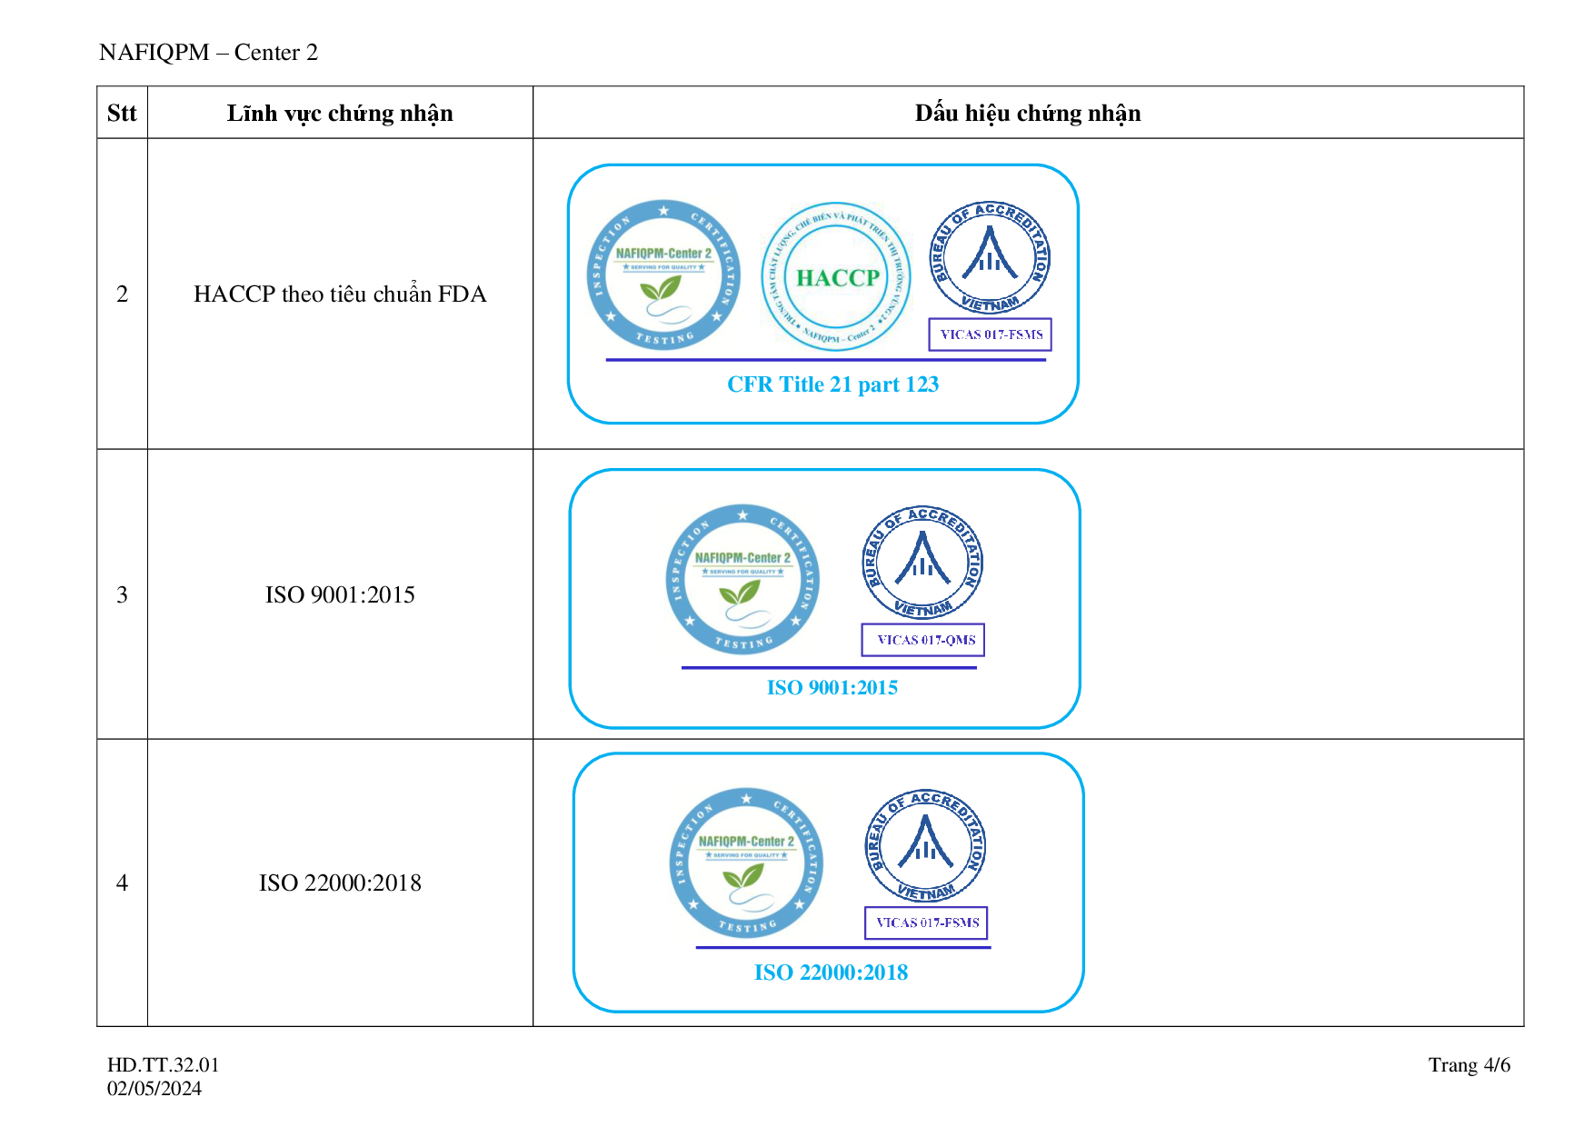This screenshot has width=1594, height=1127.
Task: Click the 'NAFIQPM – Center 2' page header
Action: click(209, 53)
